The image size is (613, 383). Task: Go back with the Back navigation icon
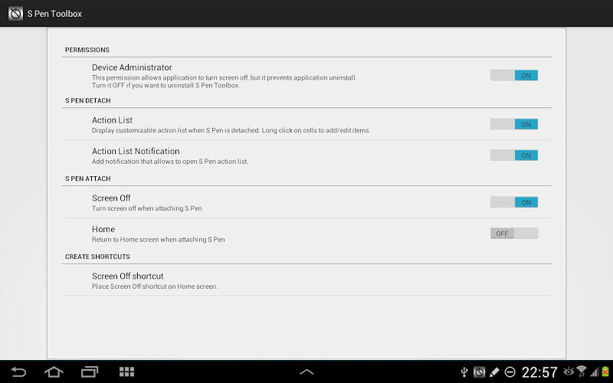click(x=18, y=372)
